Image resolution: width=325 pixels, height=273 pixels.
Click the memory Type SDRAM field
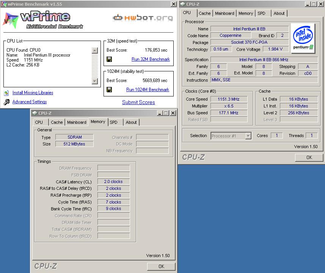74,137
